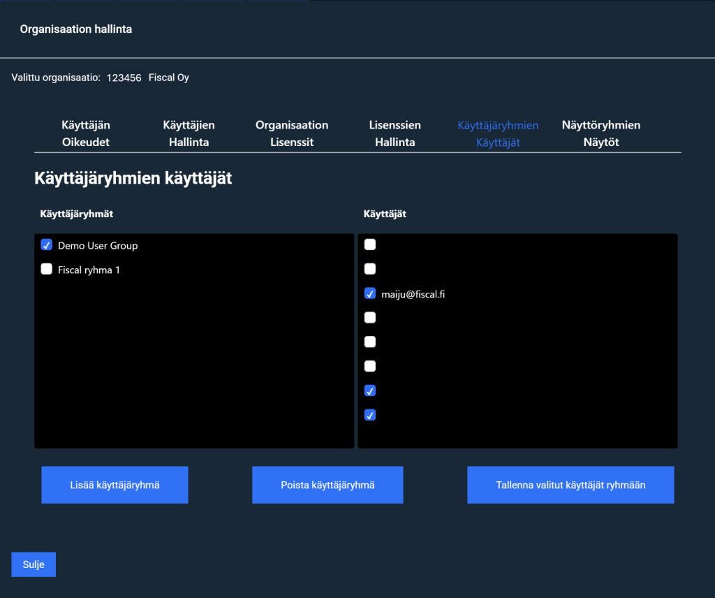Check the sixth checkbox in Käyttäjät list
This screenshot has height=598, width=715.
point(370,367)
